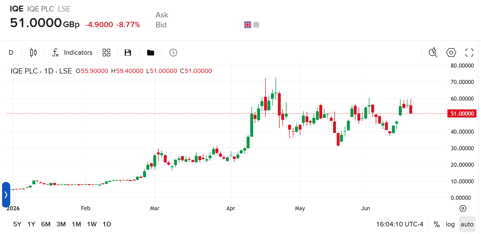481x234 pixels.
Task: Select the 1M time range
Action: pyautogui.click(x=77, y=224)
